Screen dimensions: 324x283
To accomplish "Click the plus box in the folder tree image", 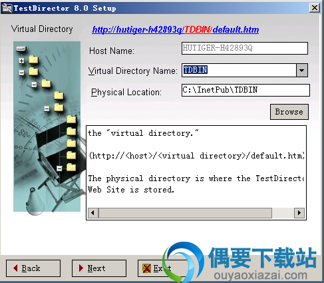I will coord(21,61).
